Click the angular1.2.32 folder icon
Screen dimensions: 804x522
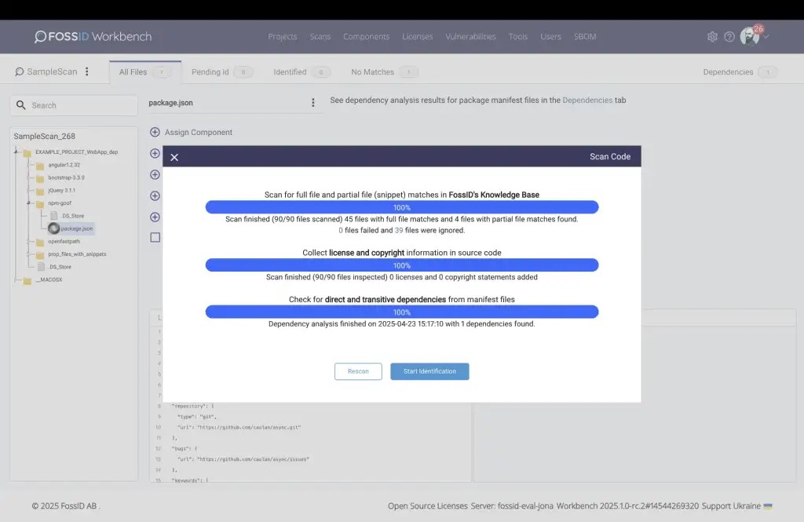click(39, 165)
